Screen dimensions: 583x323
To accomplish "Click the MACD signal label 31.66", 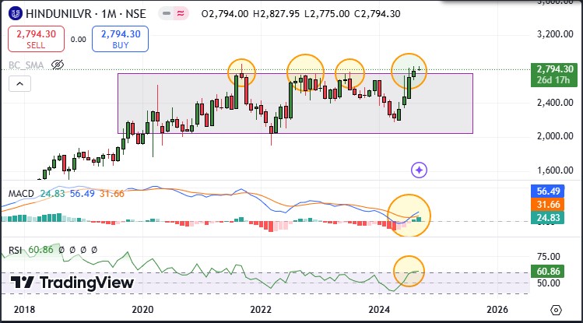I will point(548,205).
